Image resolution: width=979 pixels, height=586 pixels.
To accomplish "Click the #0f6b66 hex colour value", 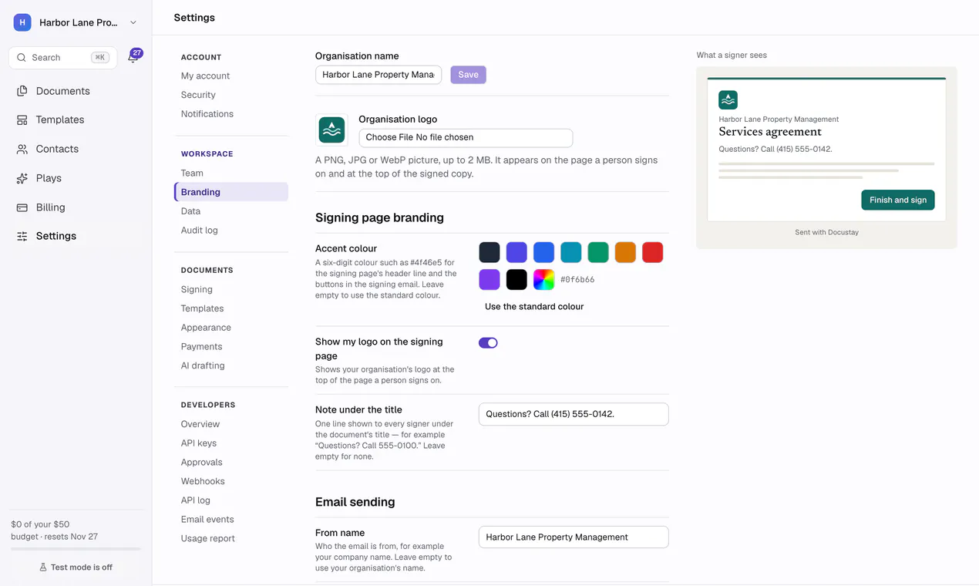I will pyautogui.click(x=577, y=280).
